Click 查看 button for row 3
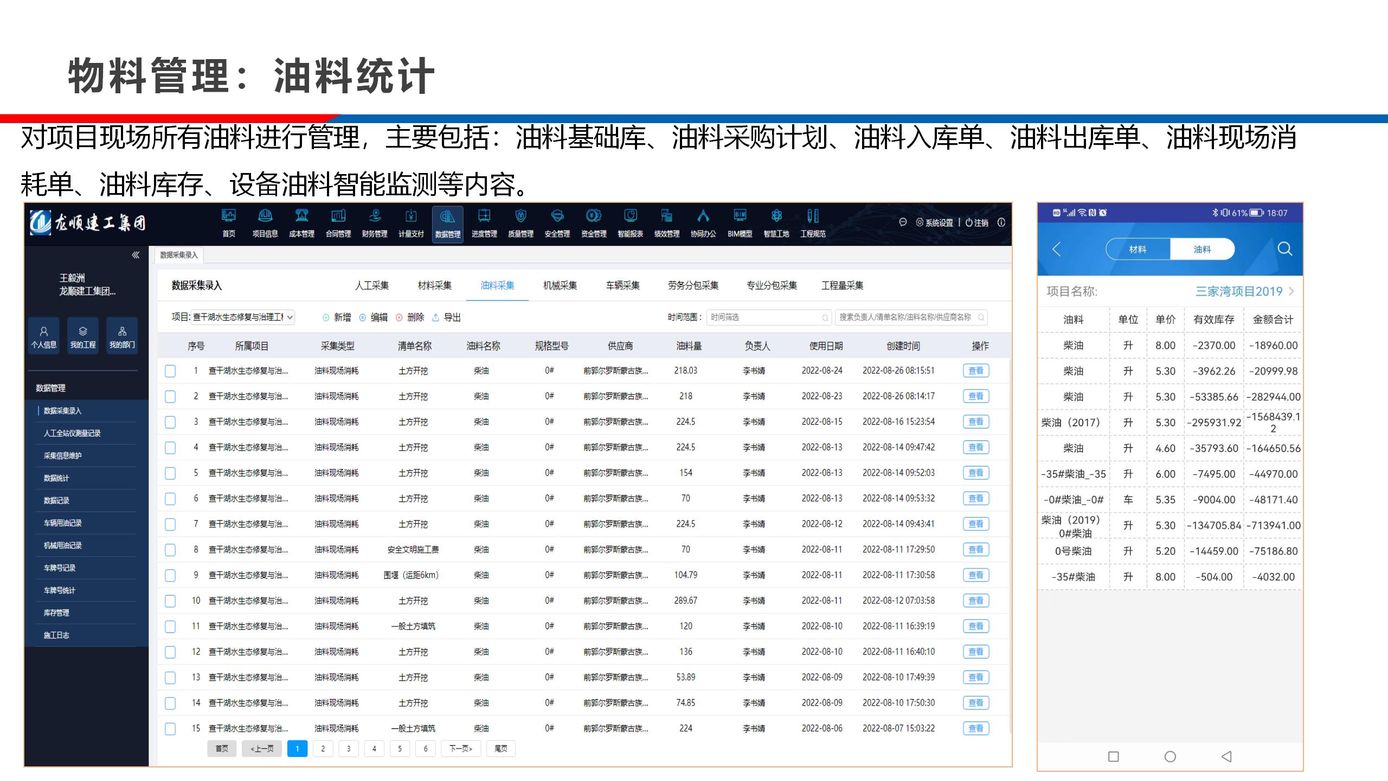The width and height of the screenshot is (1388, 781). 975,422
